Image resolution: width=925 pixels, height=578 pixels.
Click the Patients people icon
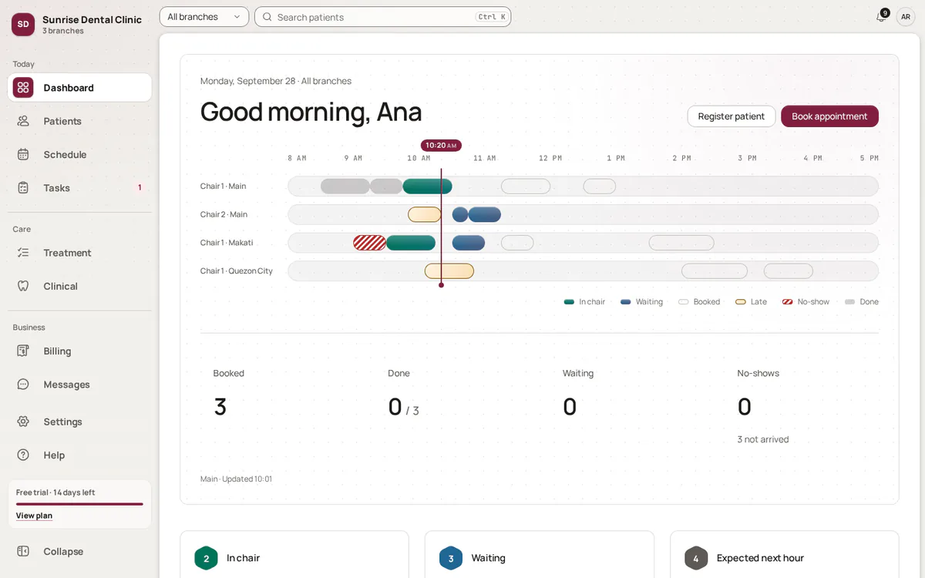pyautogui.click(x=23, y=121)
